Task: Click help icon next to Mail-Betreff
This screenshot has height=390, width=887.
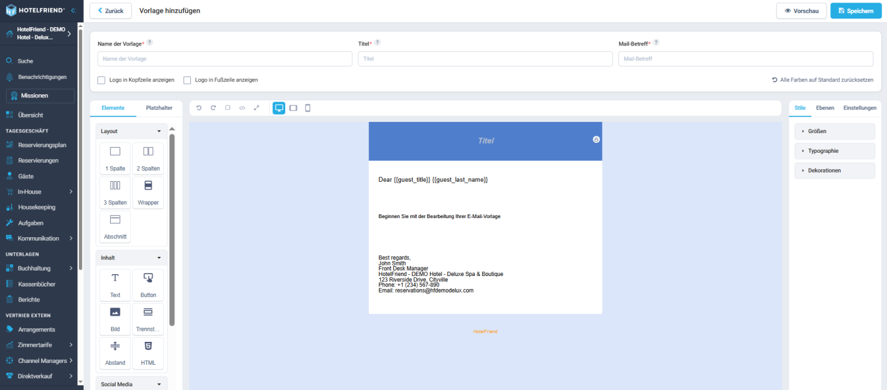Action: (656, 43)
